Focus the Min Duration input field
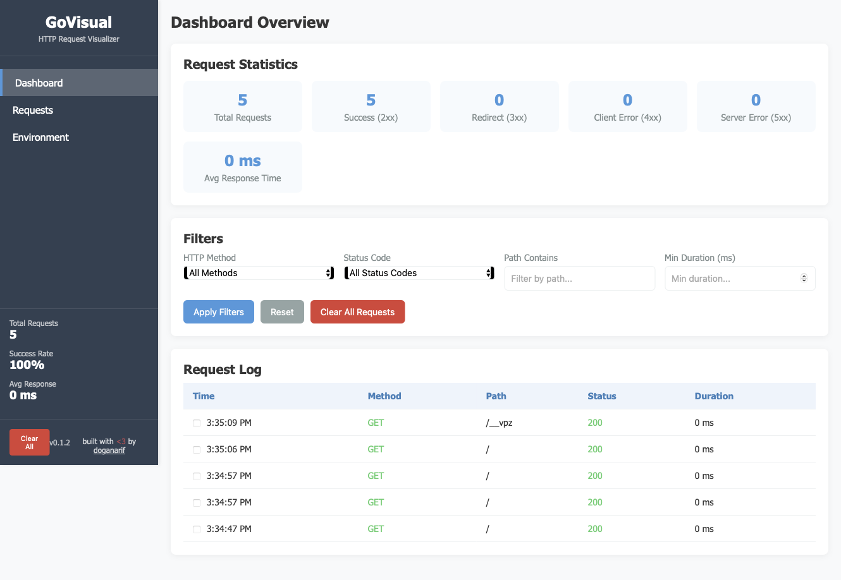Viewport: 841px width, 580px height. point(740,278)
